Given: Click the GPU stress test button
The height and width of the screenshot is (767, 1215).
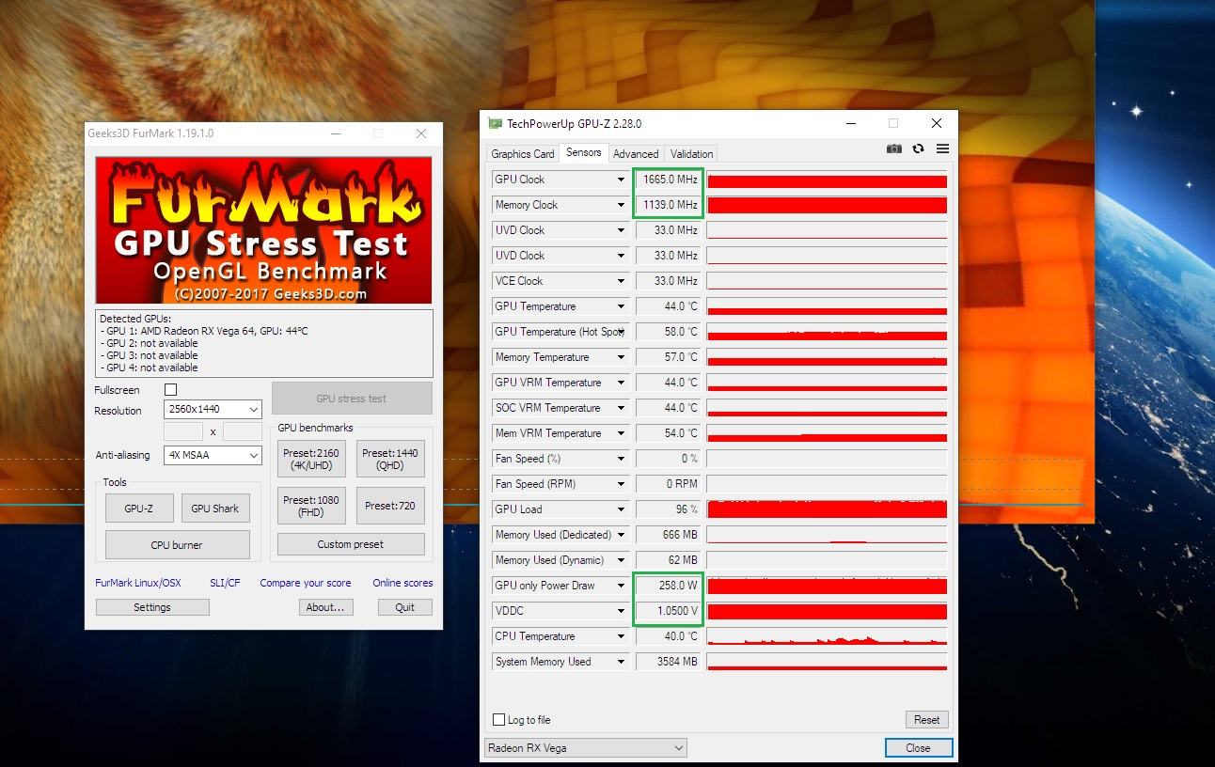Looking at the screenshot, I should click(x=352, y=399).
